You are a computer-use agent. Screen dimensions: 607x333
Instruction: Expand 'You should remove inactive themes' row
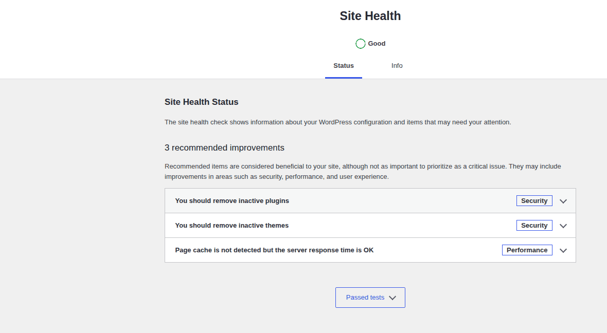coord(370,226)
